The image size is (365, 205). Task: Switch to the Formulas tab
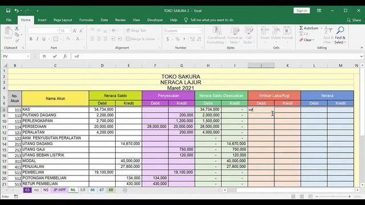pos(86,20)
